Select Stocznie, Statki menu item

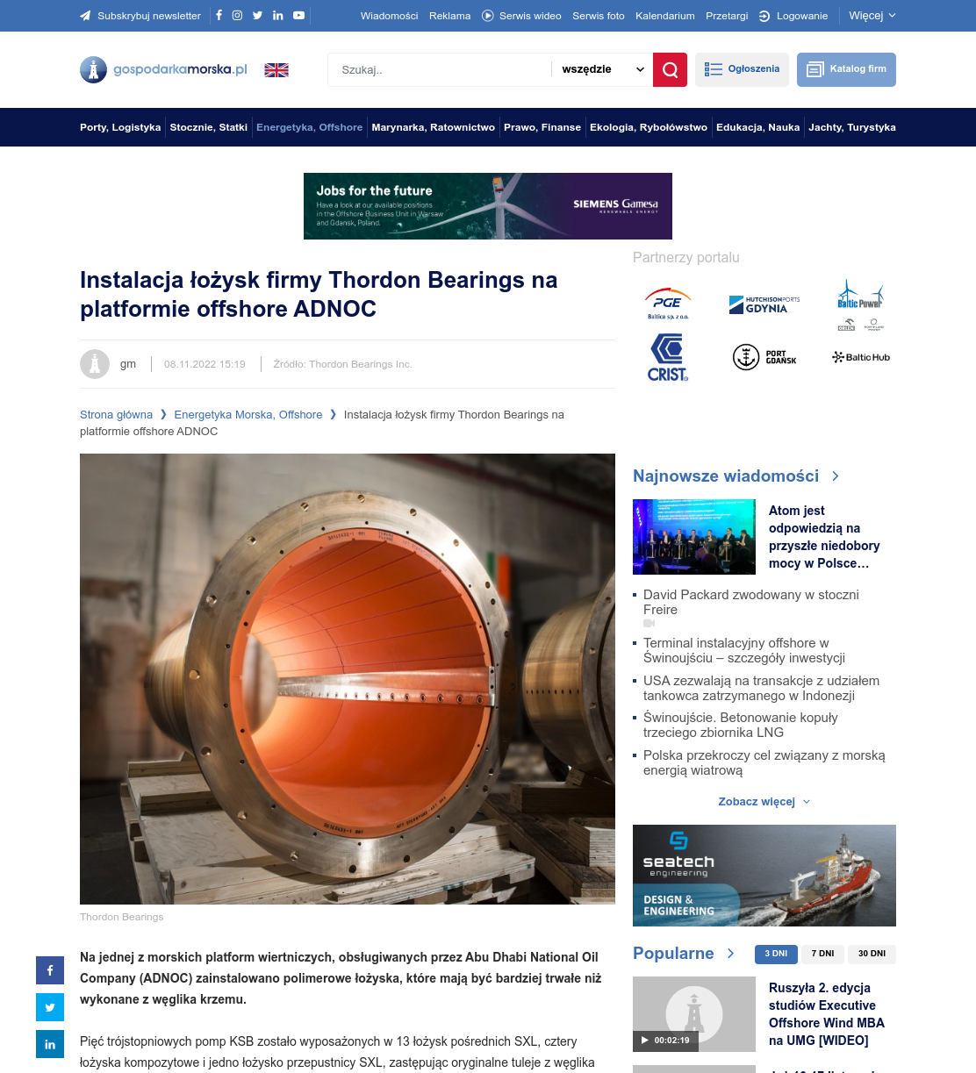(x=209, y=127)
